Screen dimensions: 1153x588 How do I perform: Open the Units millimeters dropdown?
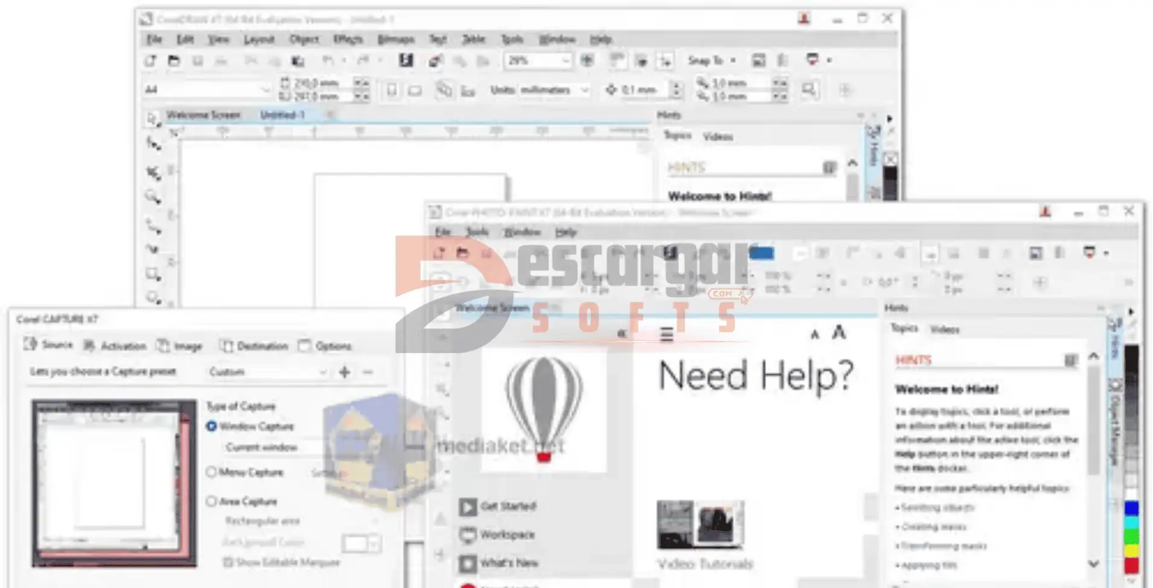584,90
